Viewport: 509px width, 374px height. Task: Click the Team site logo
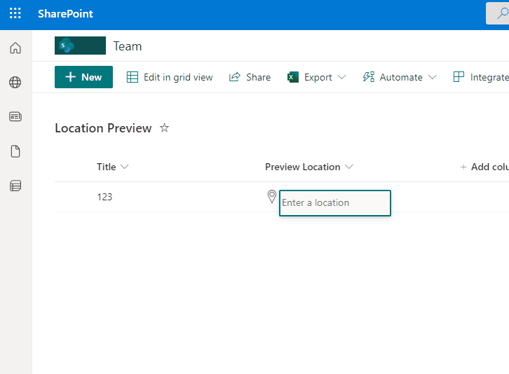80,46
